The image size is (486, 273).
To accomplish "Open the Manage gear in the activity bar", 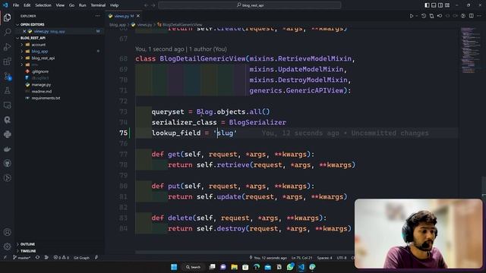I will pyautogui.click(x=7, y=246).
